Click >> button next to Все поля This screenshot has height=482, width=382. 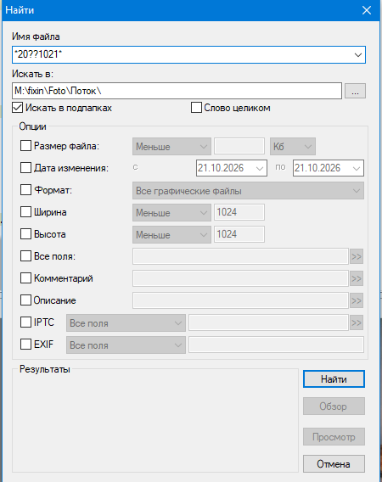point(357,256)
